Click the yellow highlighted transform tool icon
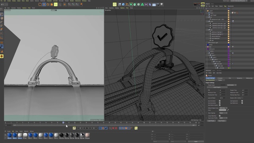The width and height of the screenshot is (254, 143). coord(56,4)
